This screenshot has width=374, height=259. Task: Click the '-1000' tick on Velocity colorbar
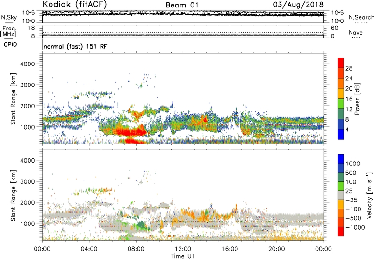(x=355, y=227)
